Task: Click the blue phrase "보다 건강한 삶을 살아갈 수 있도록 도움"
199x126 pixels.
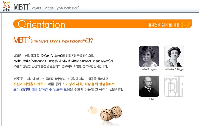Action: [42, 89]
